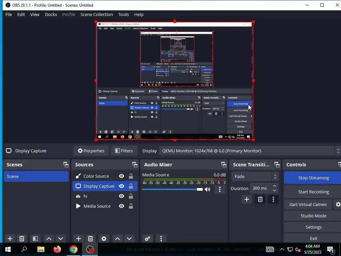Image resolution: width=341 pixels, height=256 pixels.
Task: Open transition properties three dots
Action: coord(273,199)
